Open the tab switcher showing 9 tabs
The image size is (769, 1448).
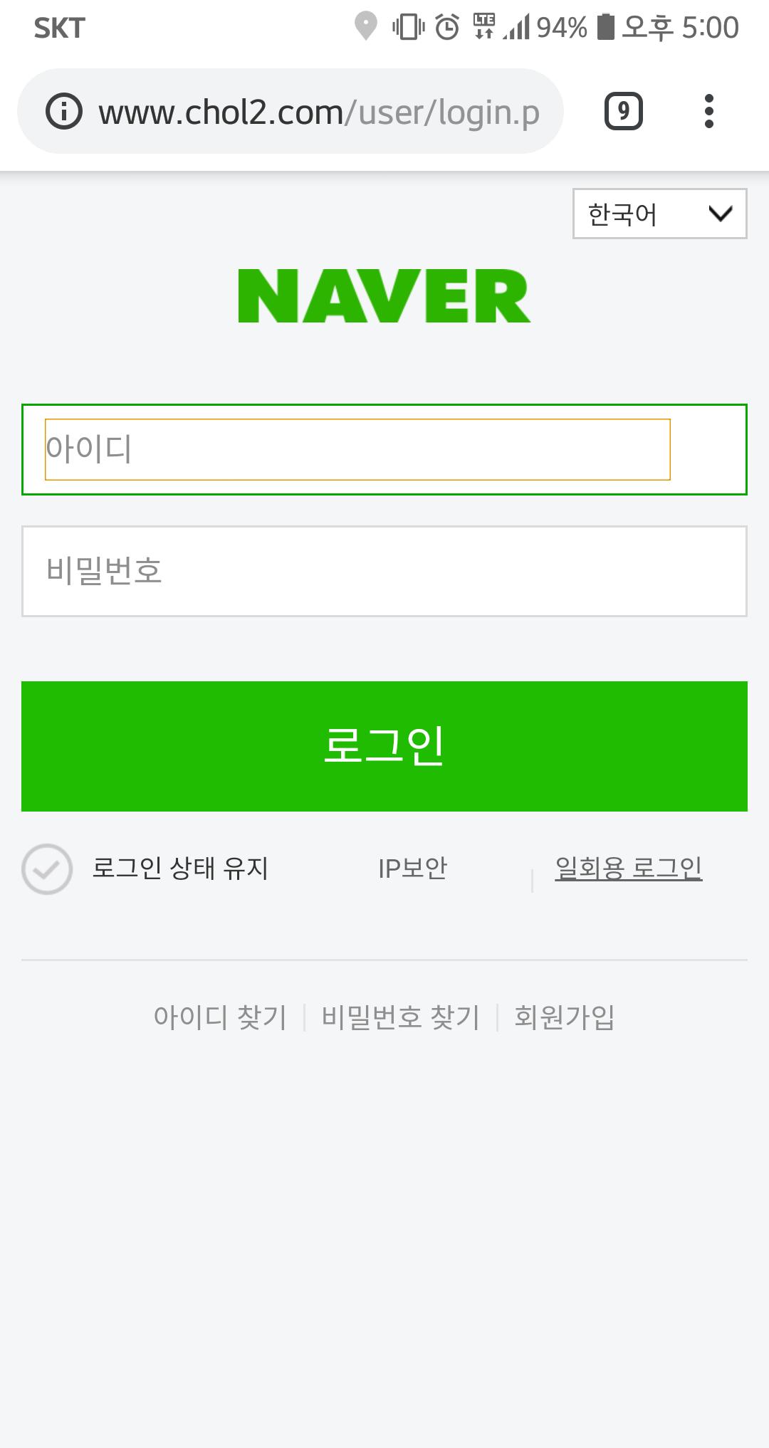coord(623,112)
